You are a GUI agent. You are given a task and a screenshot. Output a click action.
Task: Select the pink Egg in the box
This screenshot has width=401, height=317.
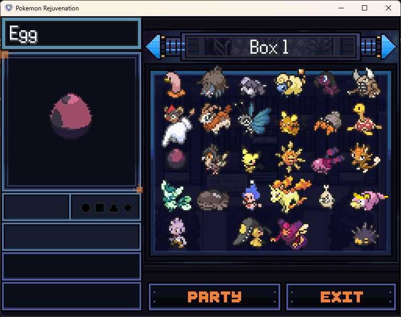pyautogui.click(x=176, y=159)
